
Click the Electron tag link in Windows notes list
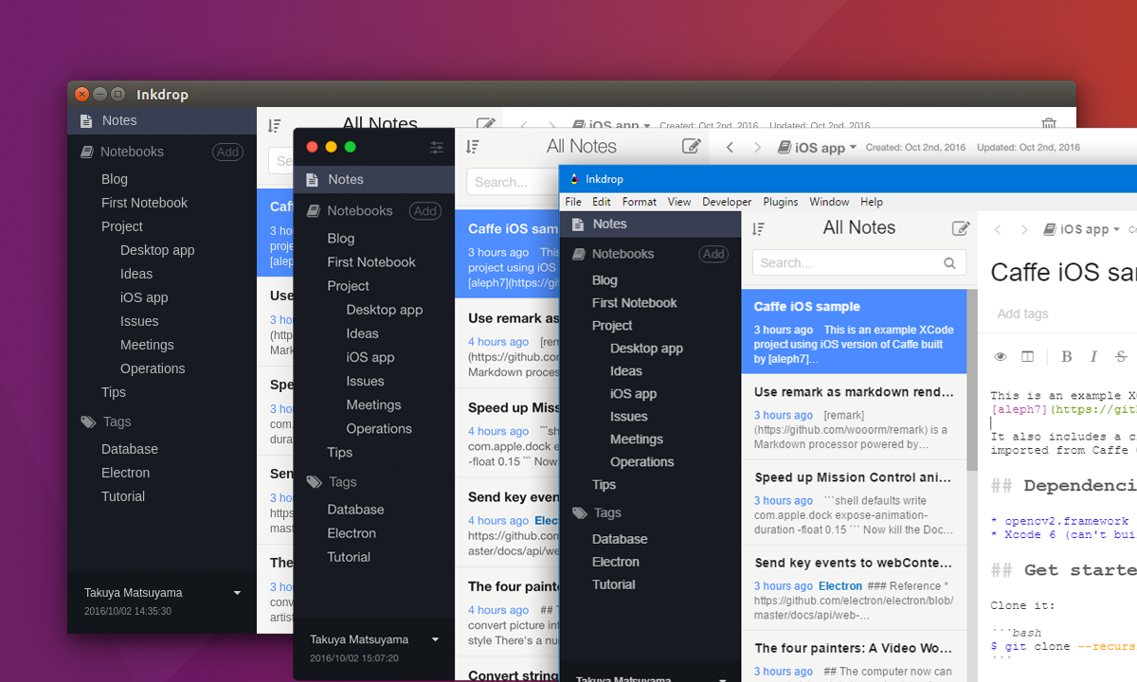840,586
